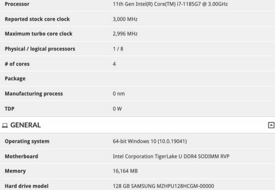Click the GENERAL section heading

pyautogui.click(x=25, y=125)
